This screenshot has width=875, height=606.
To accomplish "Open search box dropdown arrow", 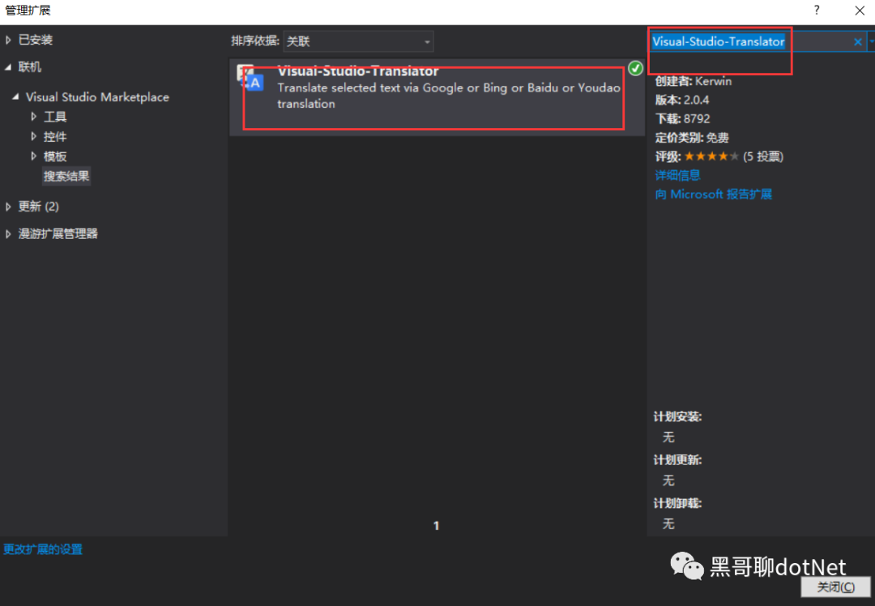I will 870,42.
